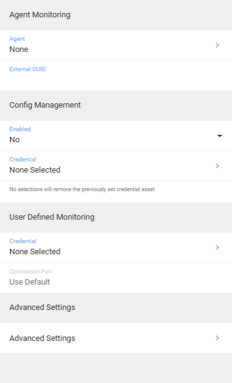Click the Connection Port field
The height and width of the screenshot is (383, 232).
(116, 278)
